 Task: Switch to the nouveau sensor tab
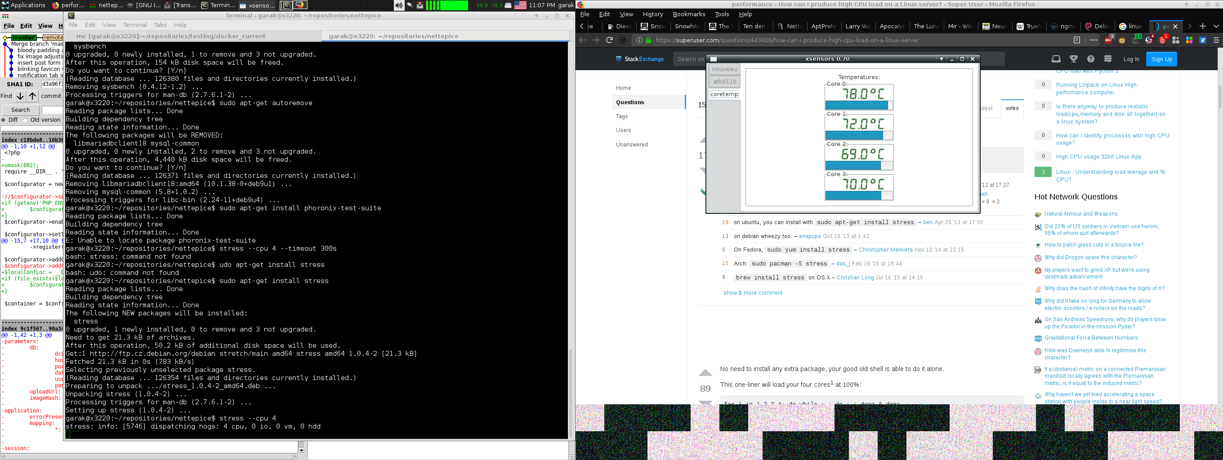click(x=724, y=69)
